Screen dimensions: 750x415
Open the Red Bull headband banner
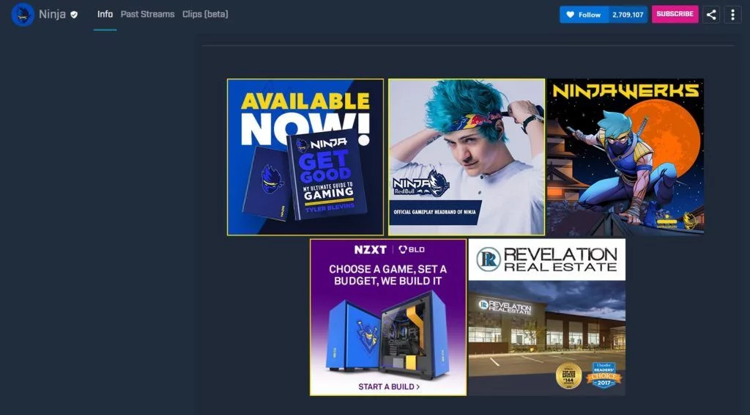pos(467,157)
